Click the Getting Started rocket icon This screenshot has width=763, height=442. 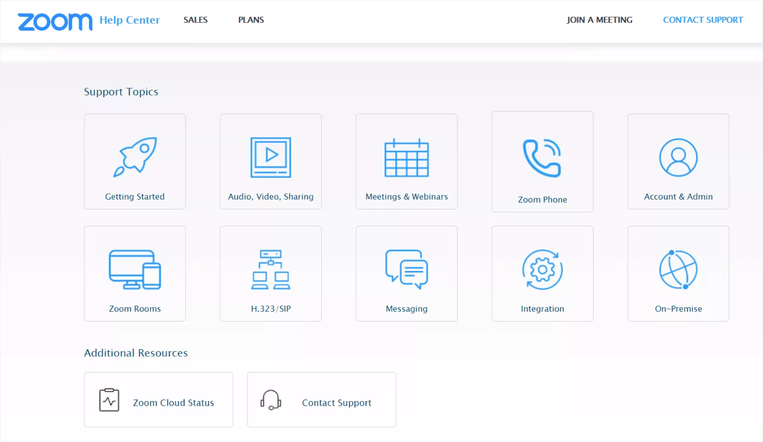tap(135, 157)
